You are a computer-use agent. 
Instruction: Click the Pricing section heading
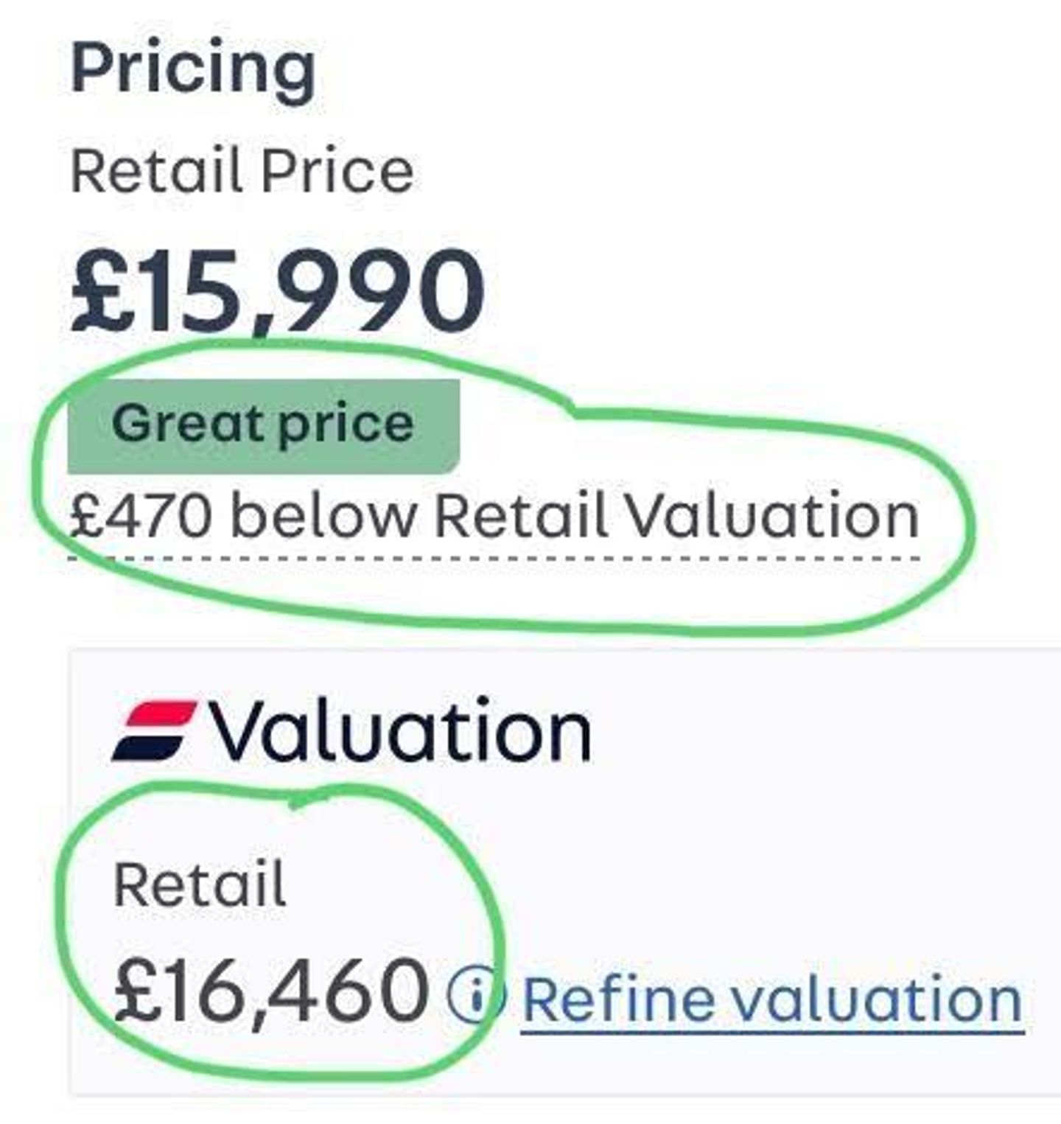(193, 69)
